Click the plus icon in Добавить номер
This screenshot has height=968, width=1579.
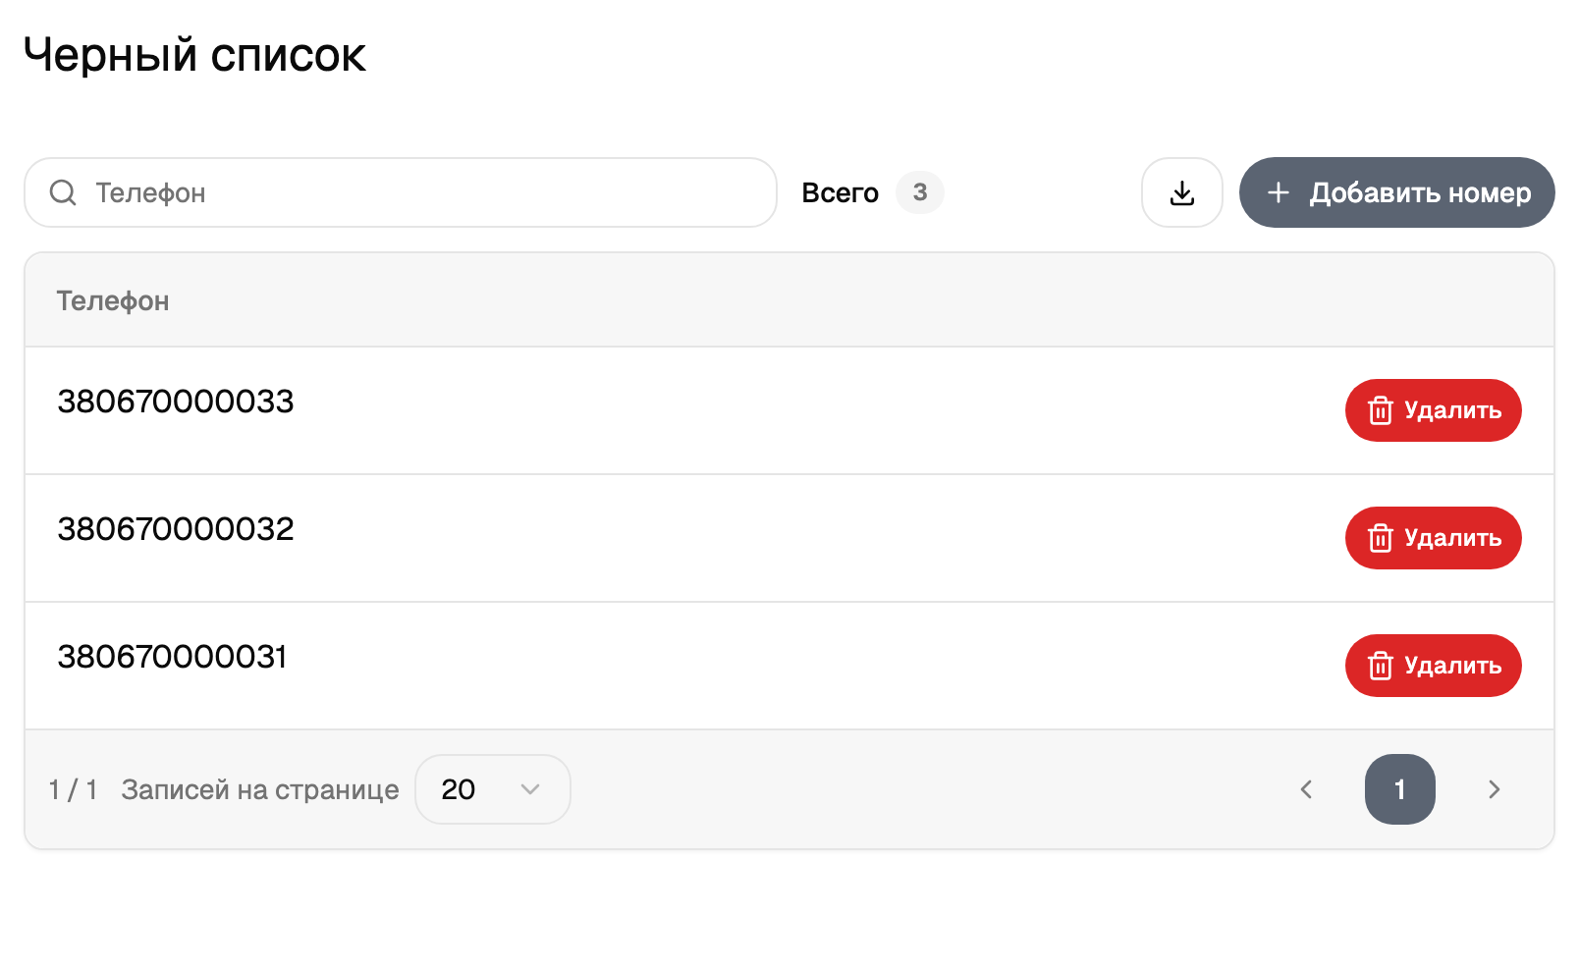(x=1279, y=192)
